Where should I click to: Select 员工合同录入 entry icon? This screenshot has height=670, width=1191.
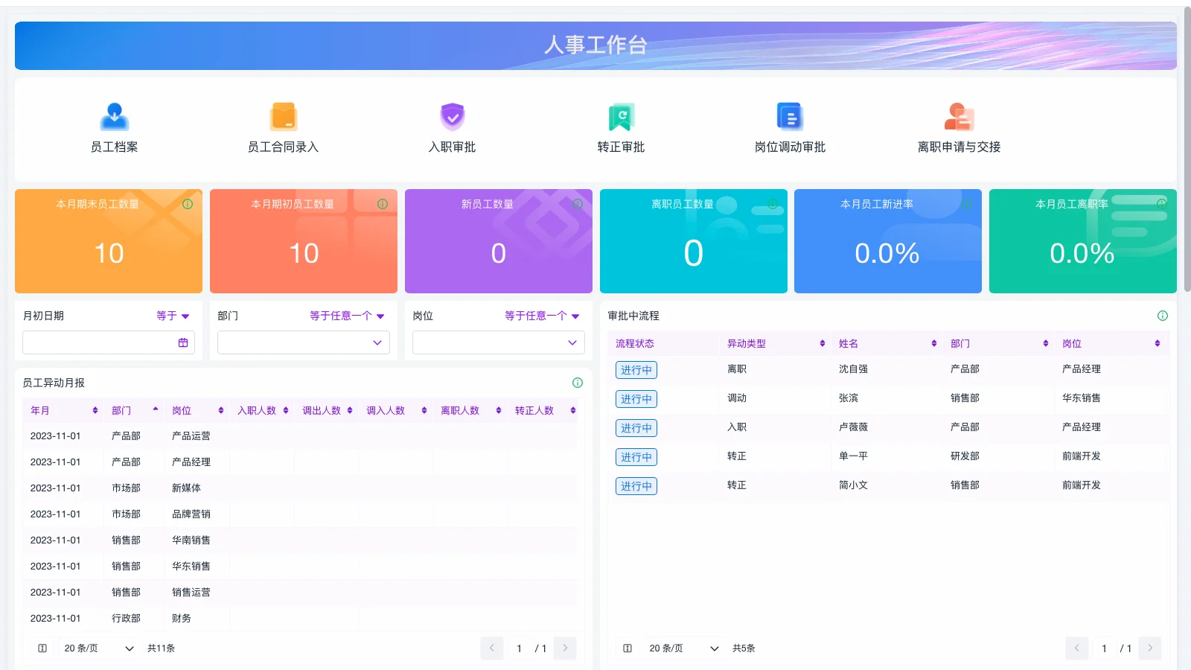pyautogui.click(x=283, y=127)
